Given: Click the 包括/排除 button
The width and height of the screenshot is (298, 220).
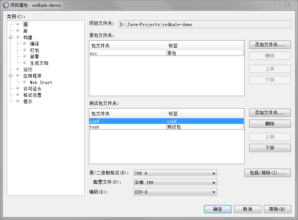Looking at the screenshot, I should pos(267,173).
